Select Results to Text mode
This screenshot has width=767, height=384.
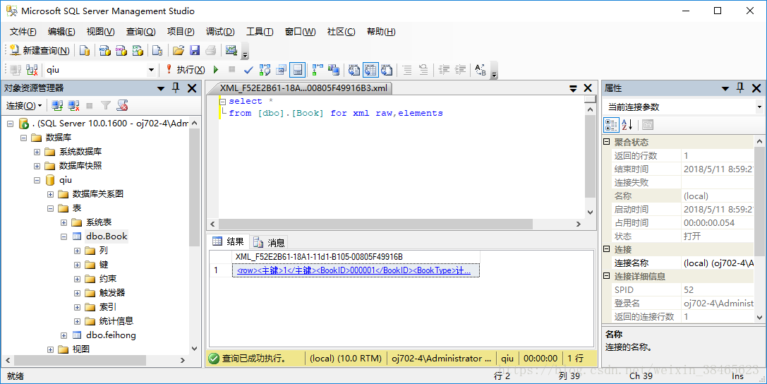(x=354, y=70)
